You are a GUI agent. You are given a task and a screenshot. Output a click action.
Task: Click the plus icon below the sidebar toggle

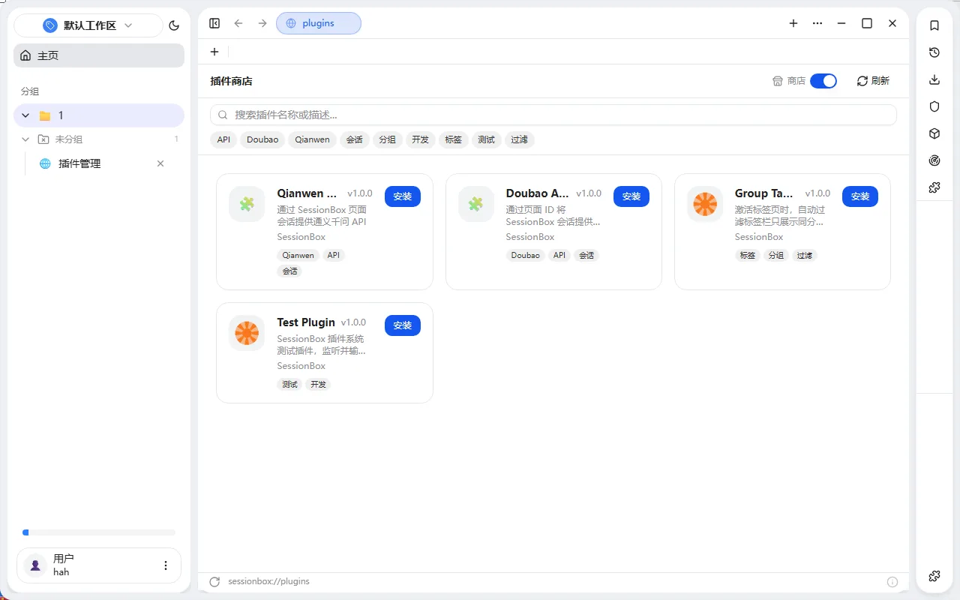coord(214,52)
